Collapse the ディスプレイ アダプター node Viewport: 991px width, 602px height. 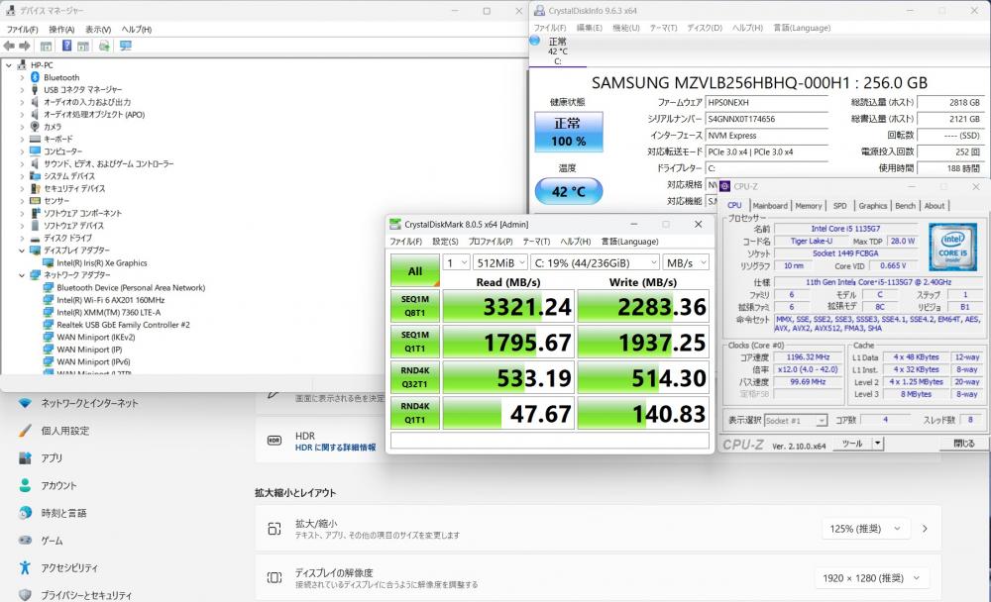click(22, 251)
